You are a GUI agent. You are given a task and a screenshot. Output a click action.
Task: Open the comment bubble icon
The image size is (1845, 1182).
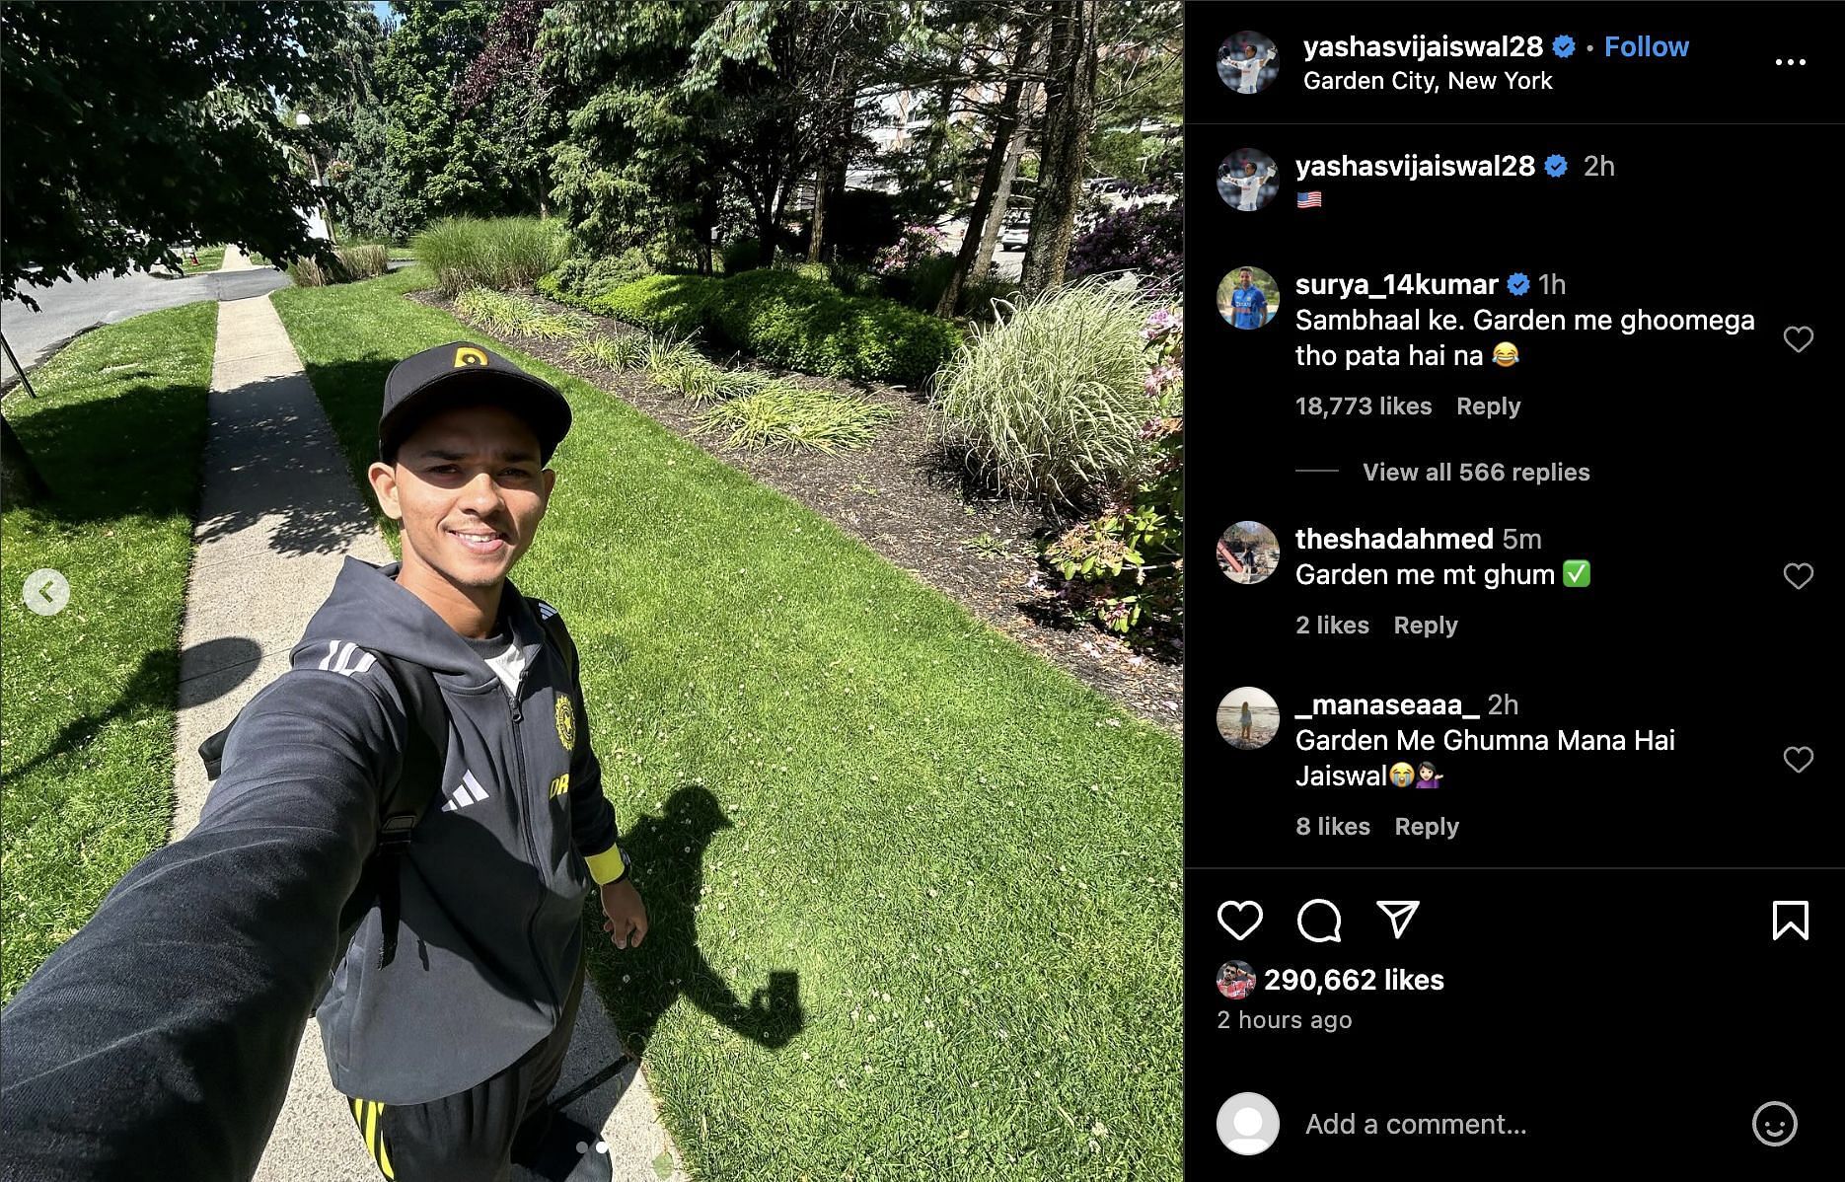tap(1319, 920)
